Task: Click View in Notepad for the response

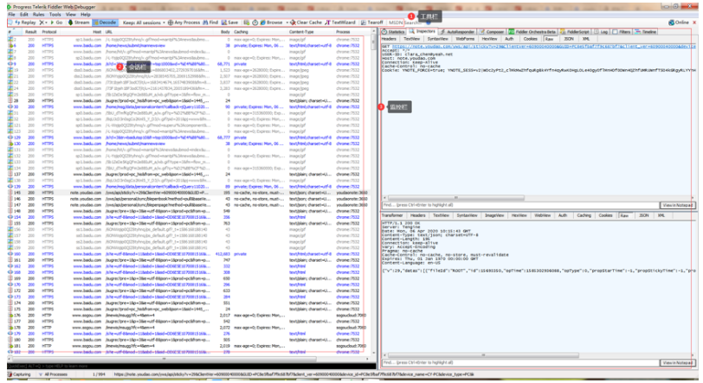Action: point(678,363)
